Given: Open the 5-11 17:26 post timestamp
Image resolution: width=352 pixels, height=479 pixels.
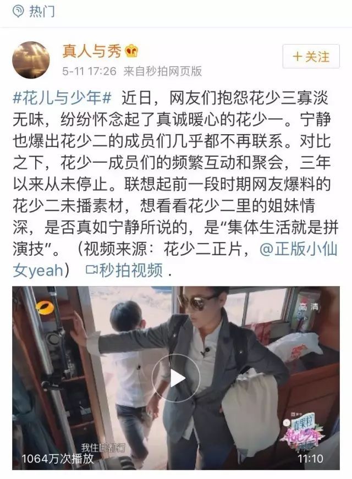Looking at the screenshot, I should click(89, 71).
